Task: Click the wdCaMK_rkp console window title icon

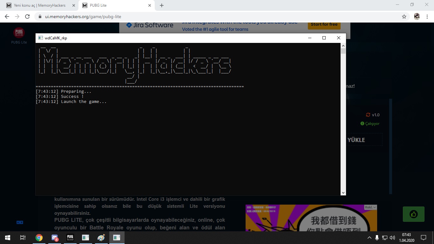Action: coord(40,38)
